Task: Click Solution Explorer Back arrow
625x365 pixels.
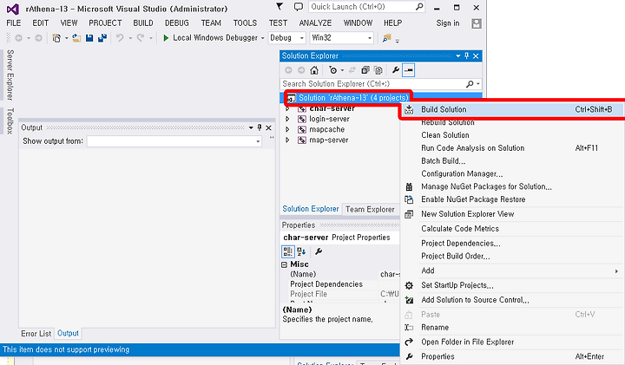Action: pos(288,70)
